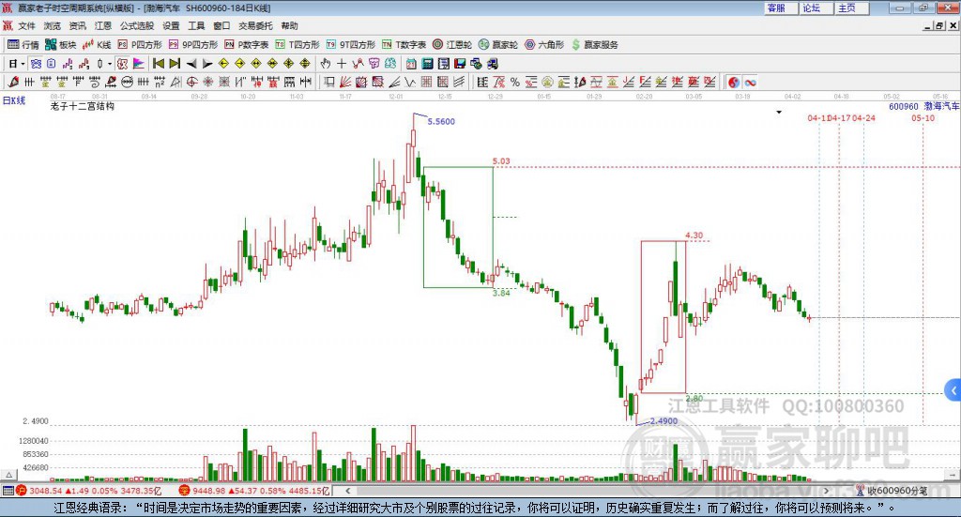The width and height of the screenshot is (961, 517).
Task: Open the 六角形 hexagon tool
Action: [544, 45]
